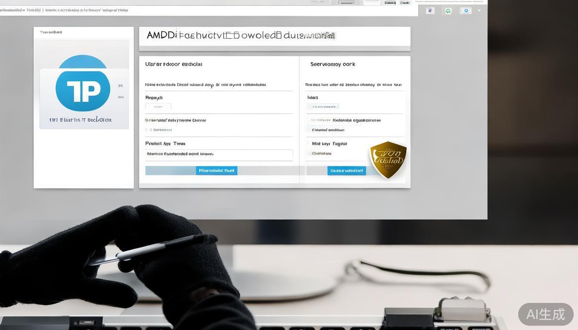Click the purple extension icon in the toolbar
The height and width of the screenshot is (330, 578).
click(x=430, y=11)
